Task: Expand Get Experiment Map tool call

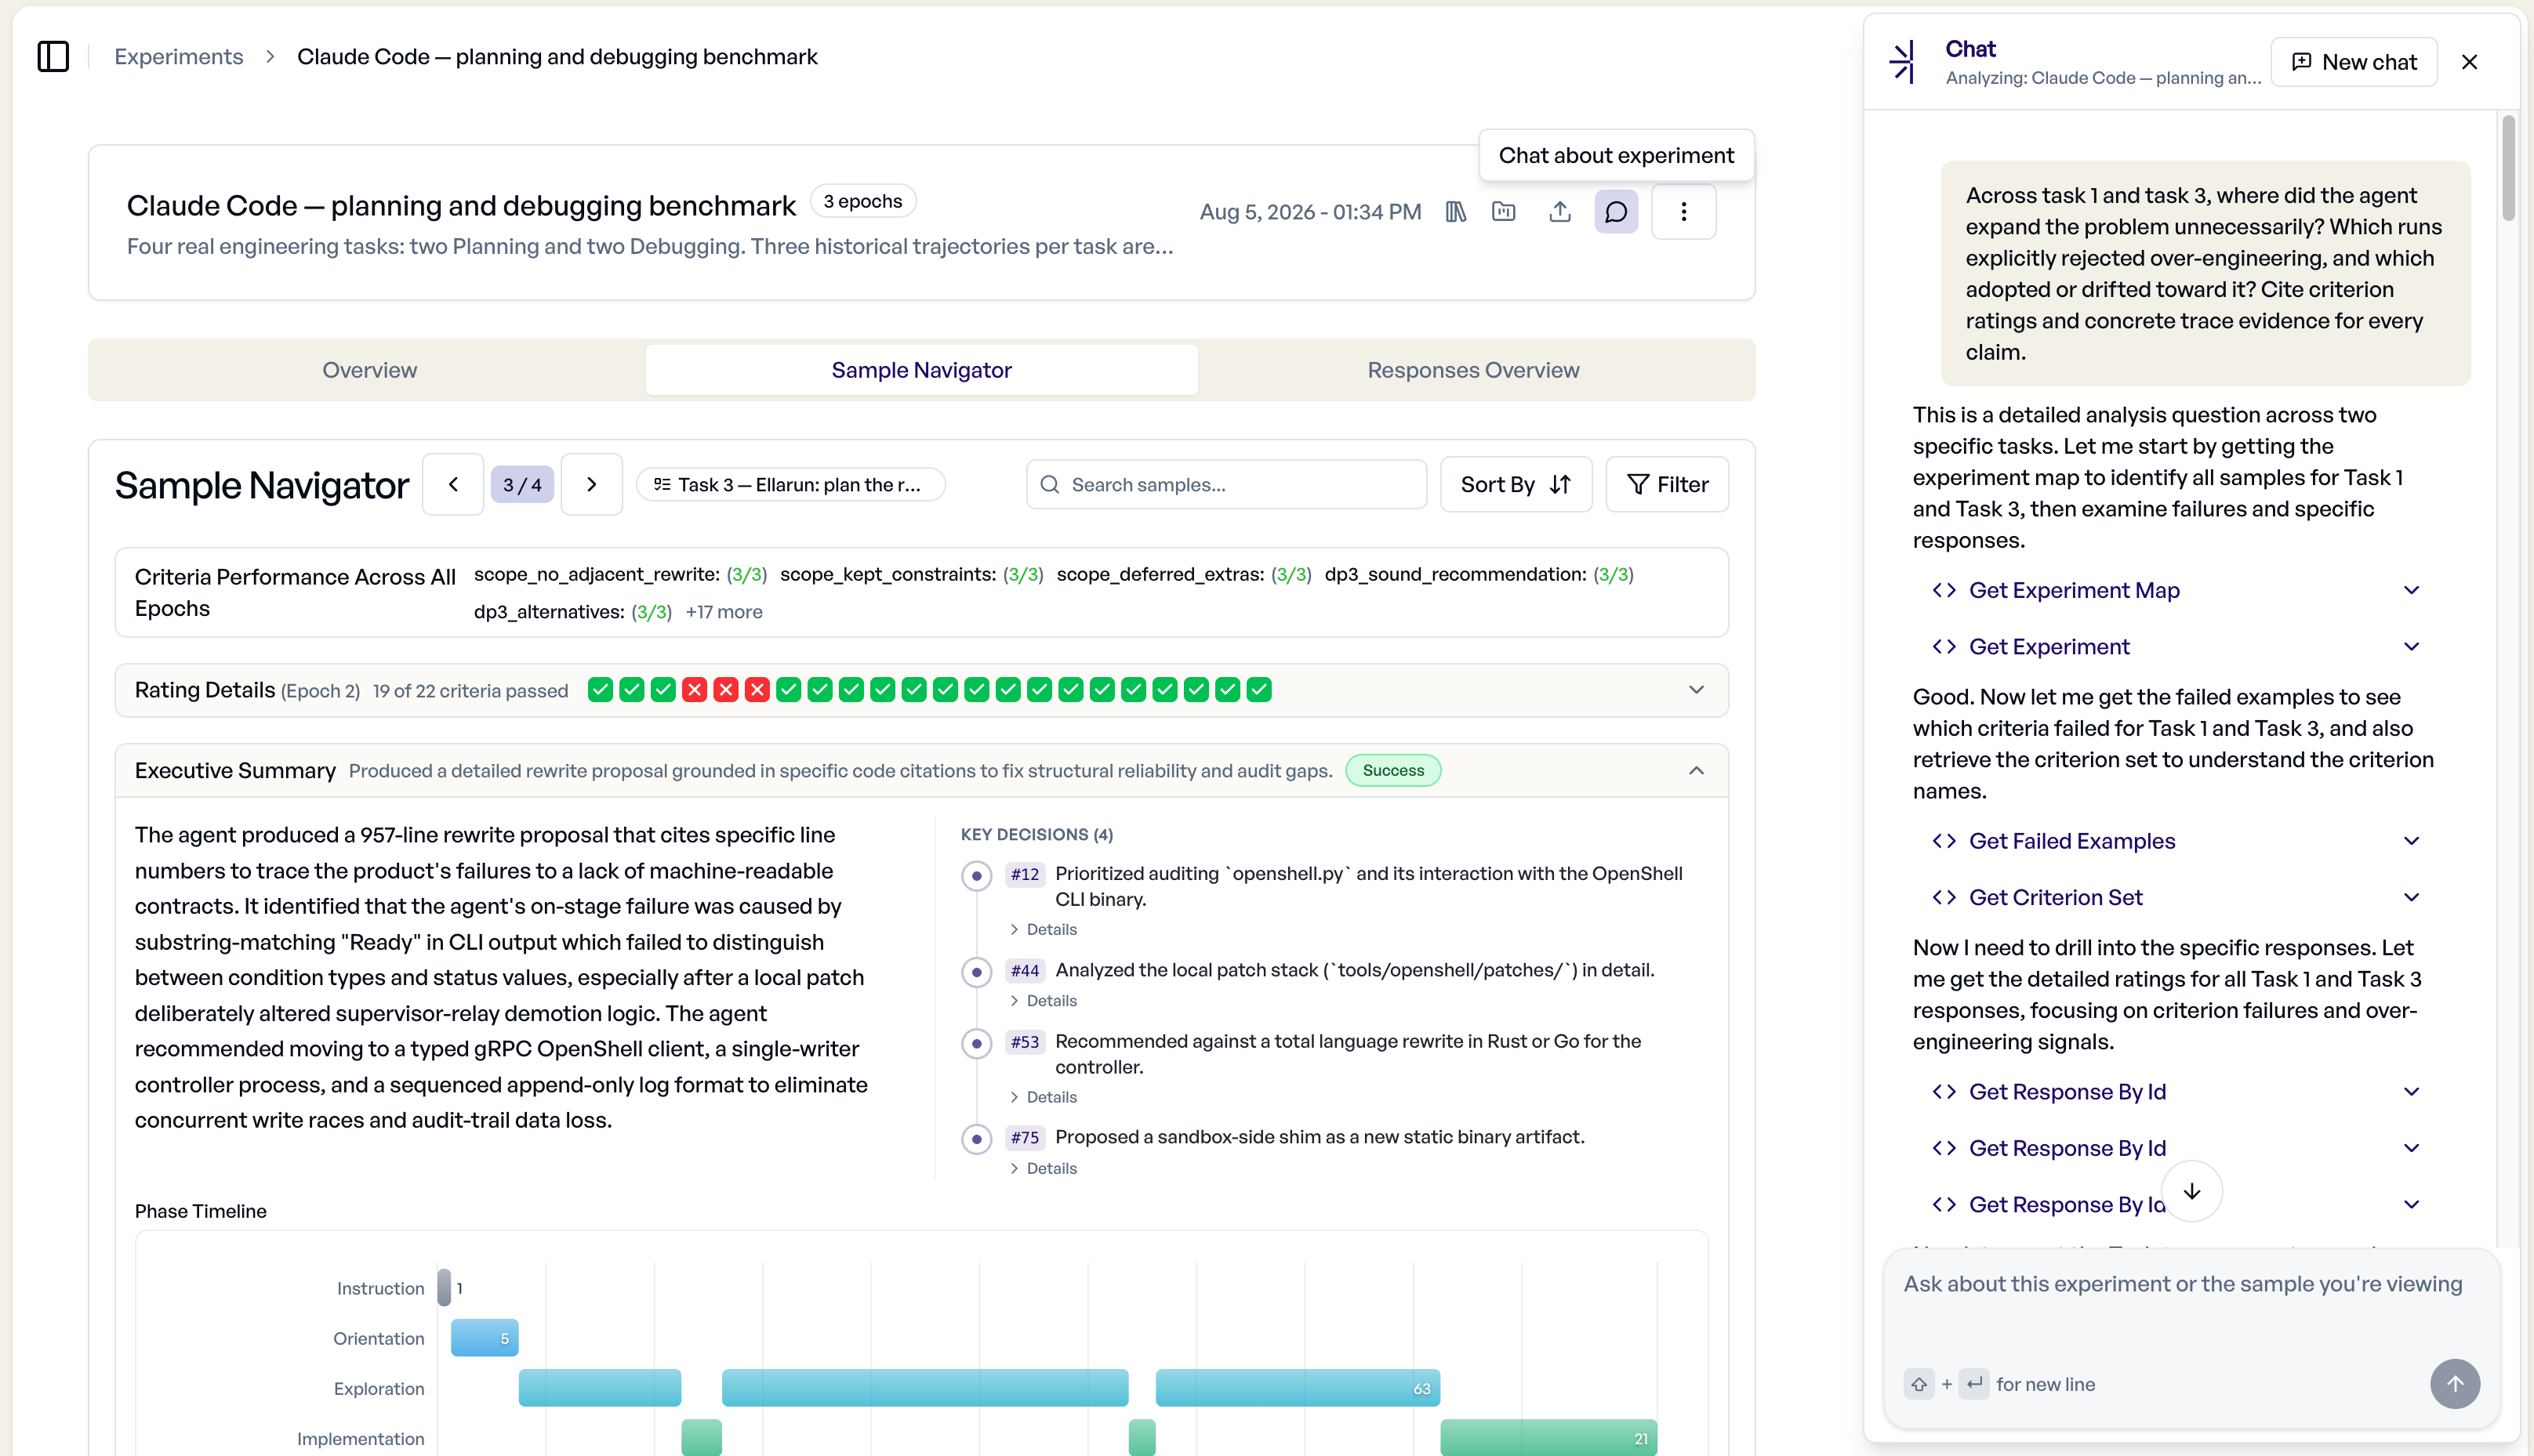Action: [x=2411, y=590]
